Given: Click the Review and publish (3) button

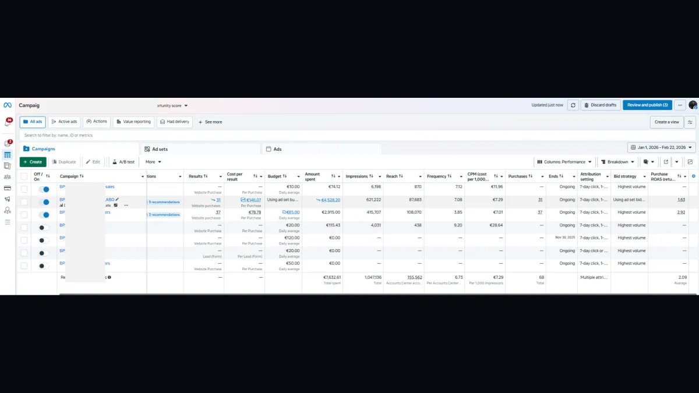Looking at the screenshot, I should (647, 105).
